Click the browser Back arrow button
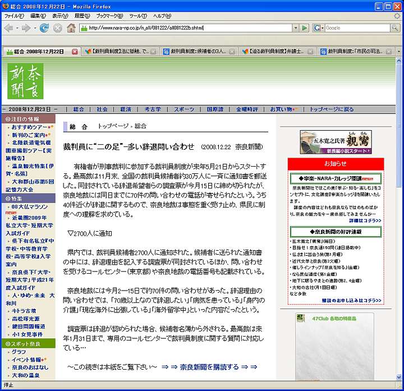Image resolution: width=404 pixels, height=391 pixels. [x=9, y=28]
